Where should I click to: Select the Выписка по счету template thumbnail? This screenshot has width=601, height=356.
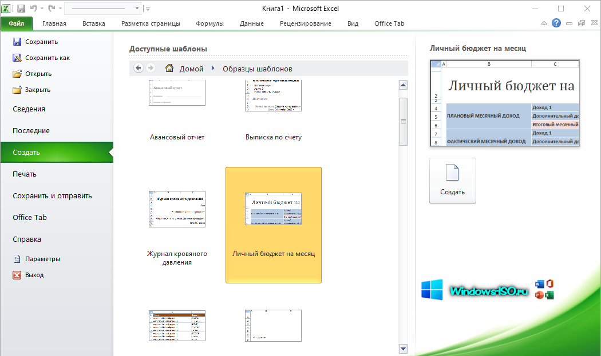[273, 95]
